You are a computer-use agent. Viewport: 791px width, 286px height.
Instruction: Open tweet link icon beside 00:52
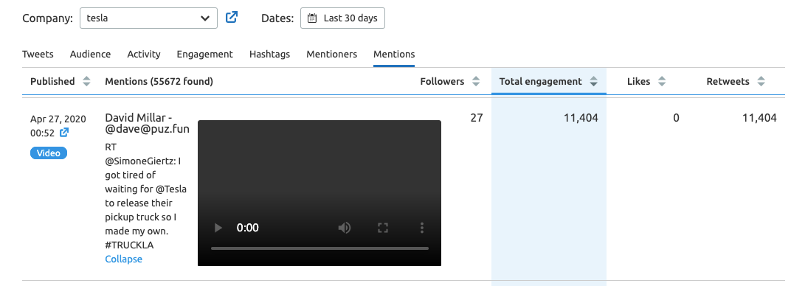[x=64, y=133]
